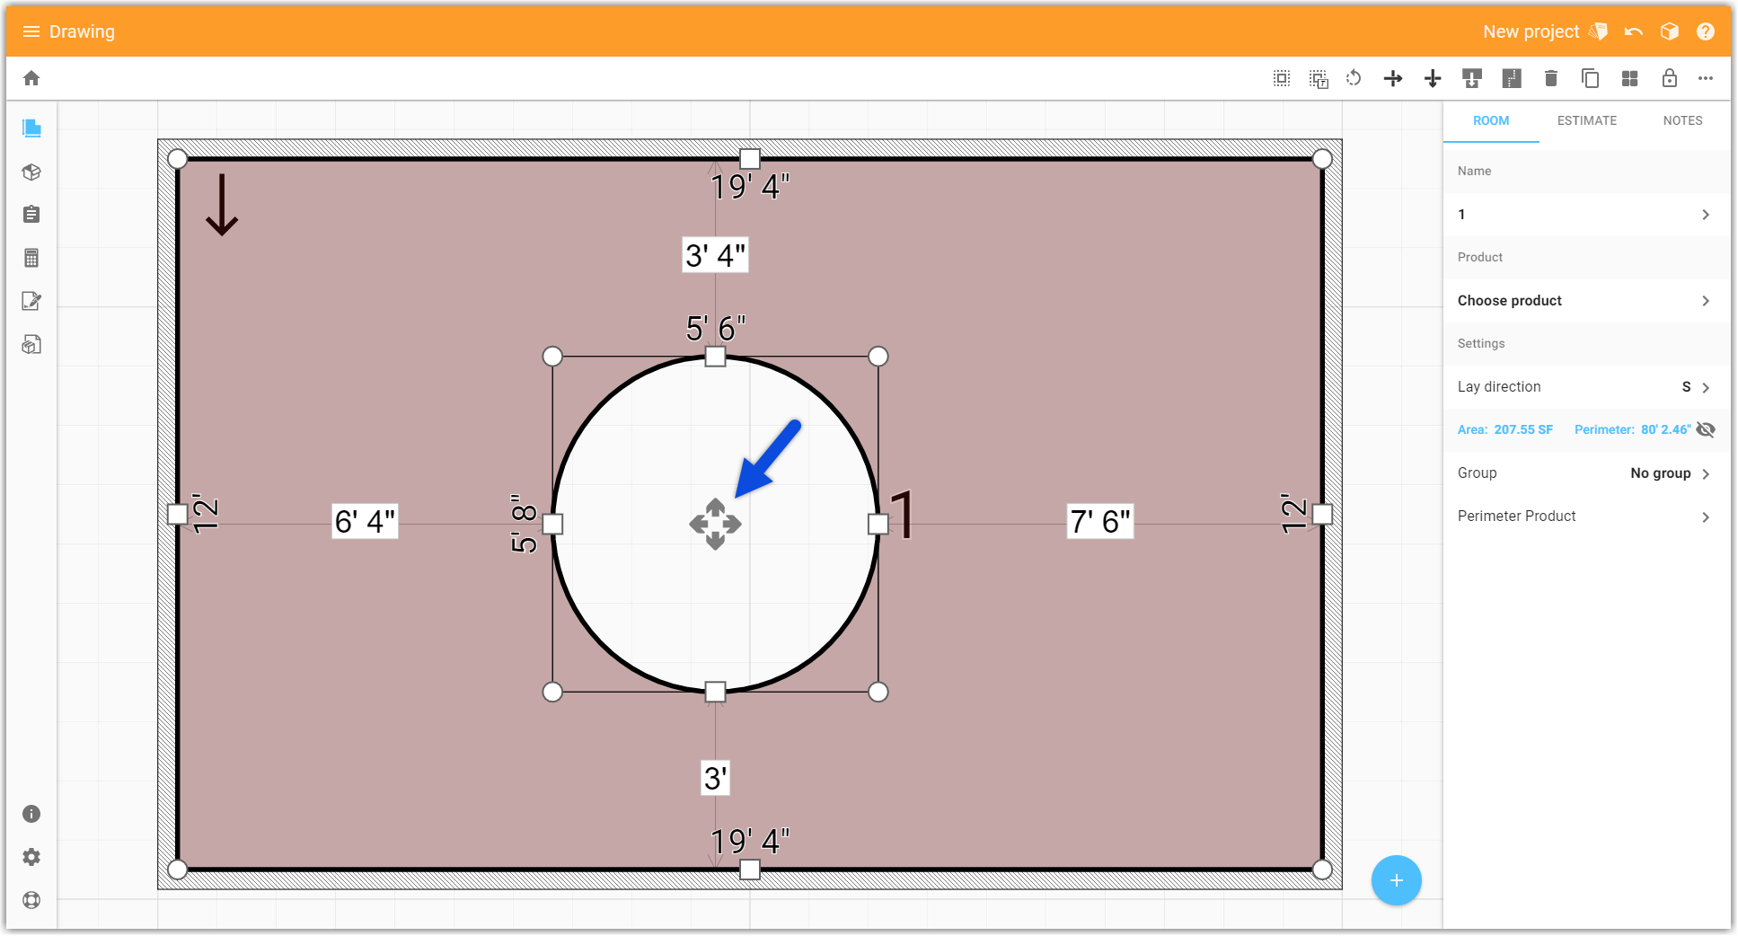Open the Choose product selector
This screenshot has height=936, width=1738.
pos(1587,301)
